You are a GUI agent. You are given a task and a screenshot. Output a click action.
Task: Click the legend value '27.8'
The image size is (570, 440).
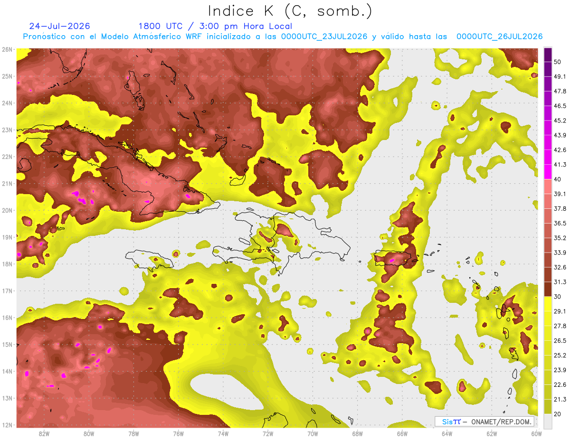(x=560, y=326)
